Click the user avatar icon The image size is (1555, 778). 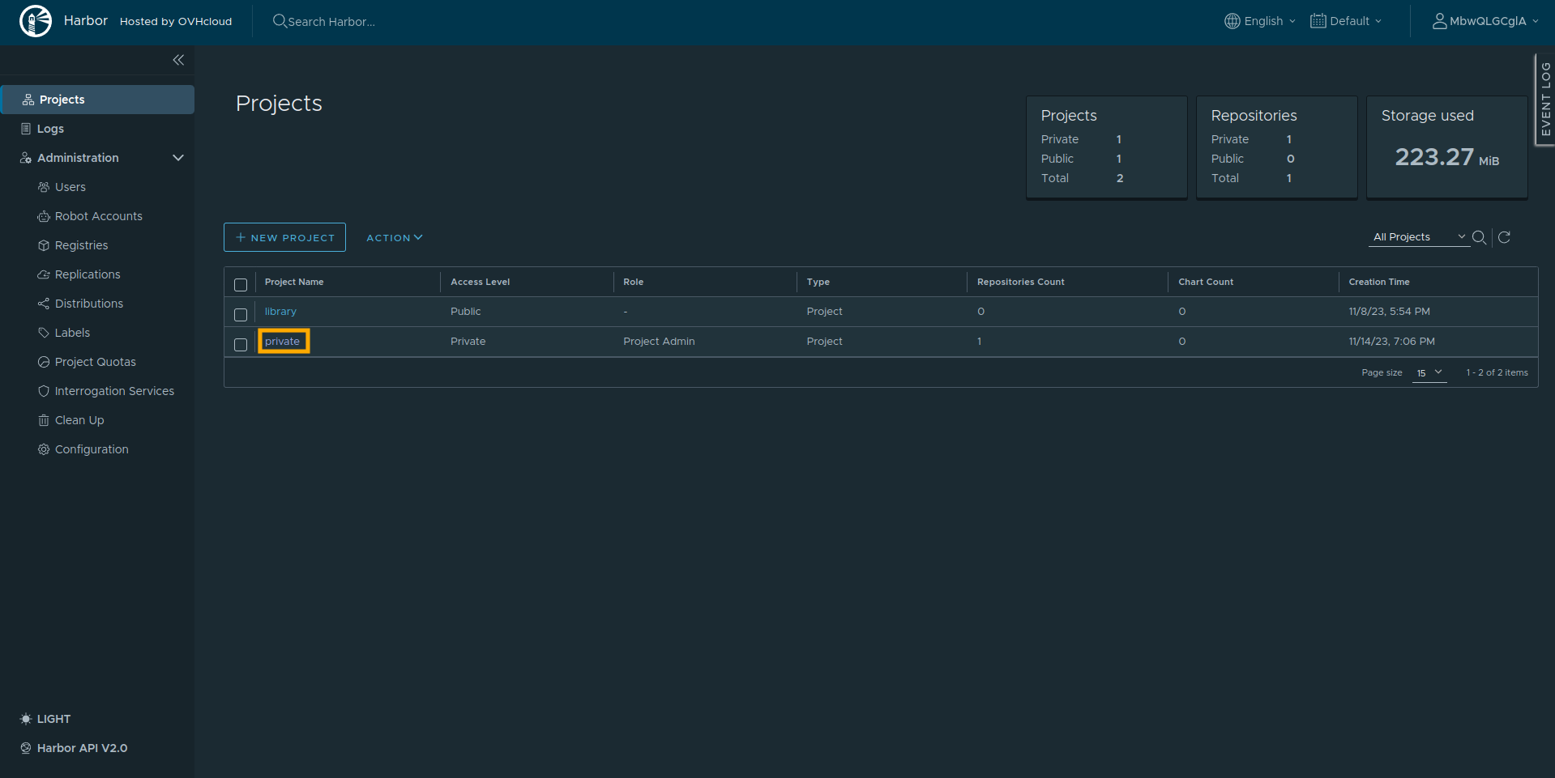click(x=1439, y=21)
